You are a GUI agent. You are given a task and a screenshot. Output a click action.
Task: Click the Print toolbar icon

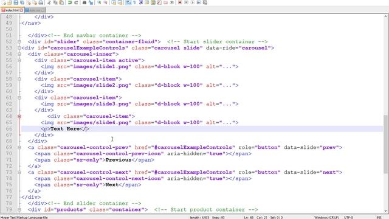tap(41, 2)
